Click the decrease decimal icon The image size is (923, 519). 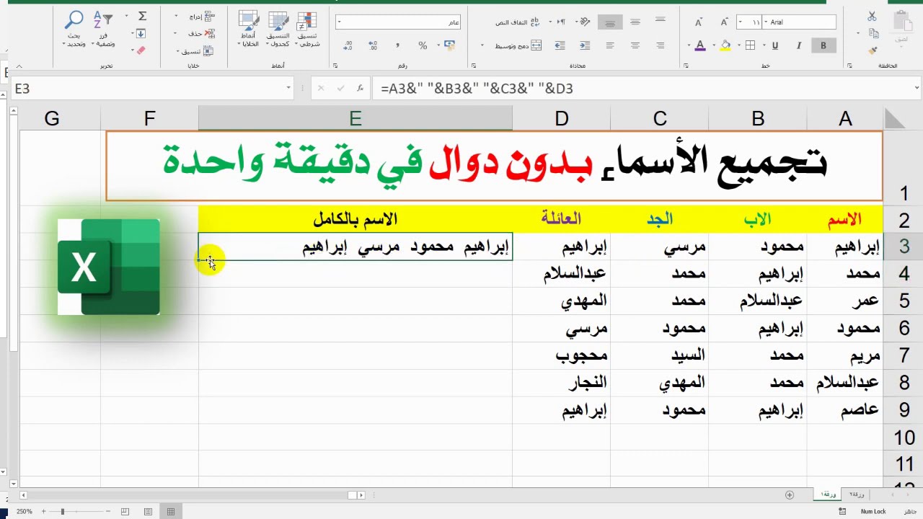click(348, 45)
